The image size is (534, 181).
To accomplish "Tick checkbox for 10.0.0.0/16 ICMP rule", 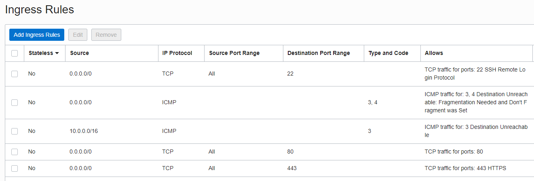I will [15, 131].
